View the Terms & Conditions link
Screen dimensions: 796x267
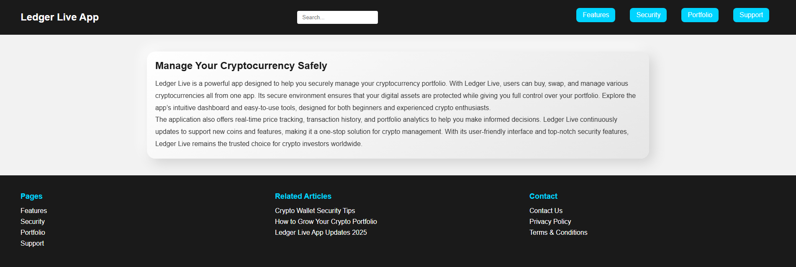click(558, 232)
